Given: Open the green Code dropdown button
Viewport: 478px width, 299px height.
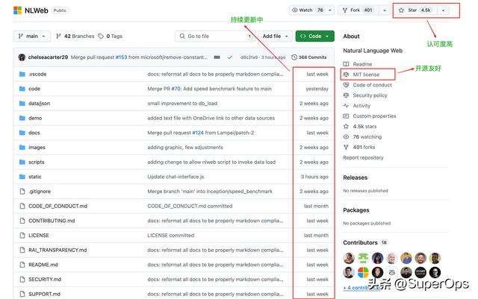Looking at the screenshot, I should [315, 36].
